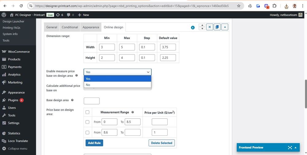This screenshot has height=155, width=307.
Task: Tick the select-all checkbox in Measurement Range header
Action: tap(87, 112)
